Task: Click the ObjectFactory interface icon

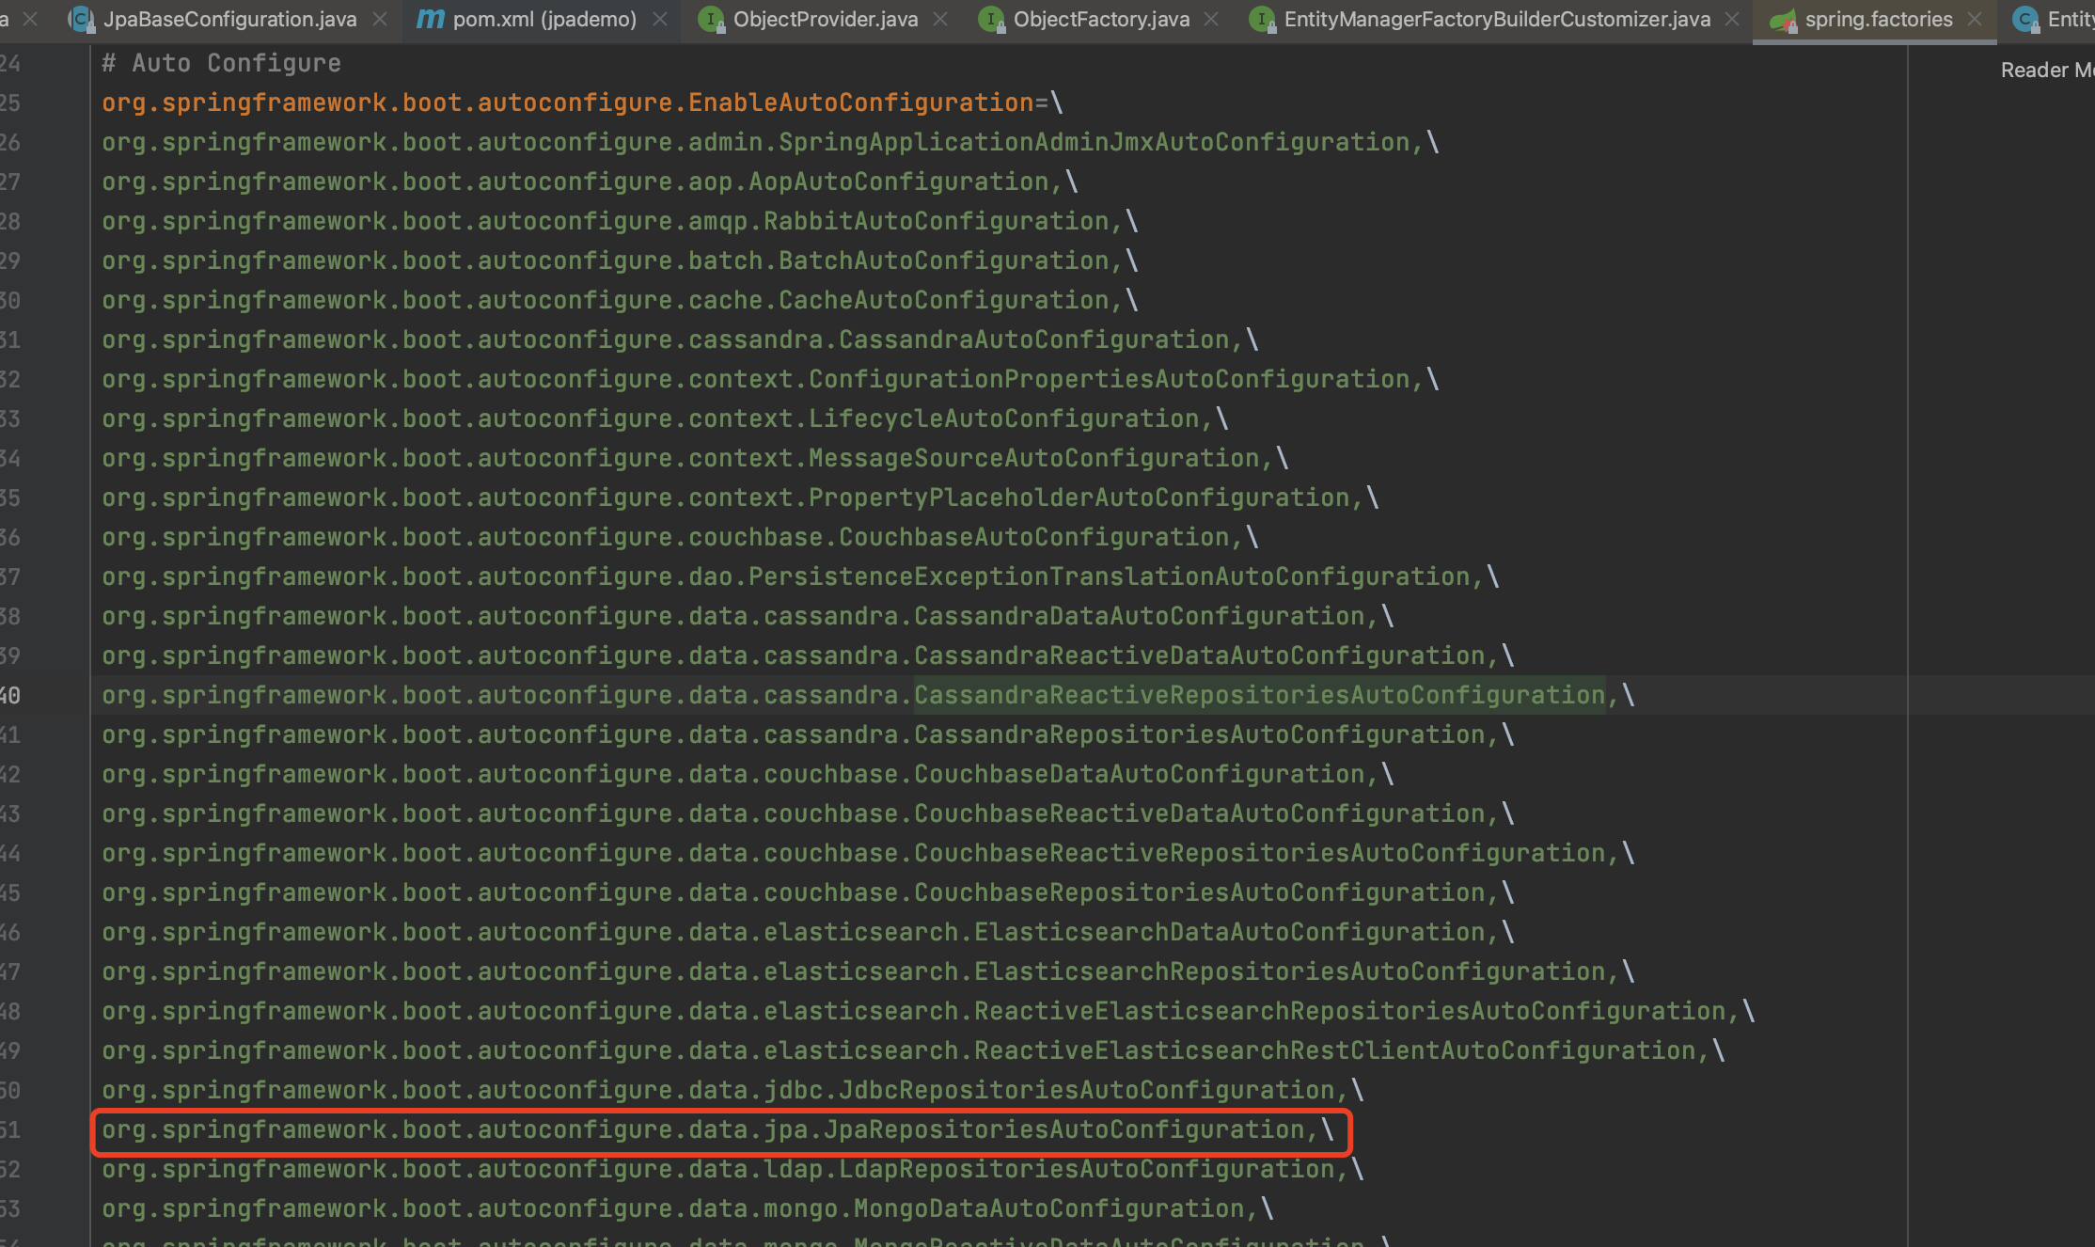Action: click(991, 19)
